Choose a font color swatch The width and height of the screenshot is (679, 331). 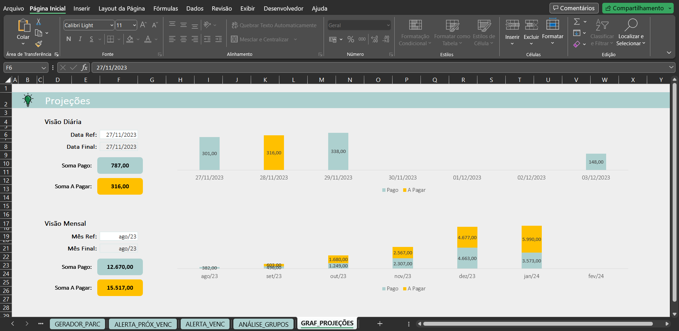(147, 40)
